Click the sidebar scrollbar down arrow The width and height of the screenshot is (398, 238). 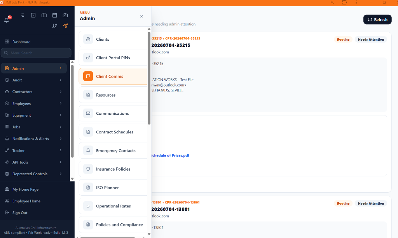tap(72, 179)
